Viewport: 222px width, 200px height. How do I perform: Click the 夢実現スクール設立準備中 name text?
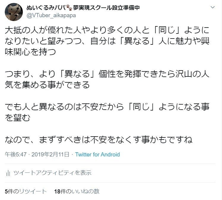click(106, 8)
